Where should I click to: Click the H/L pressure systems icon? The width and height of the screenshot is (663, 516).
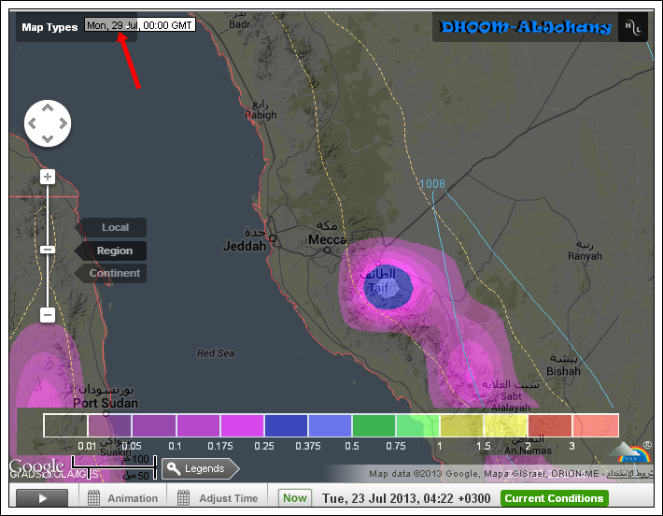pos(632,27)
